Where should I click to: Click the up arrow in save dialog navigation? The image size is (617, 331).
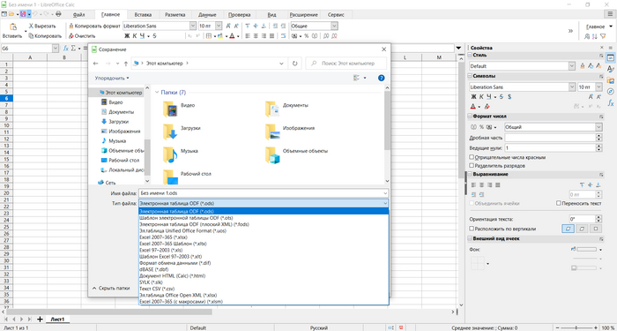coord(125,63)
